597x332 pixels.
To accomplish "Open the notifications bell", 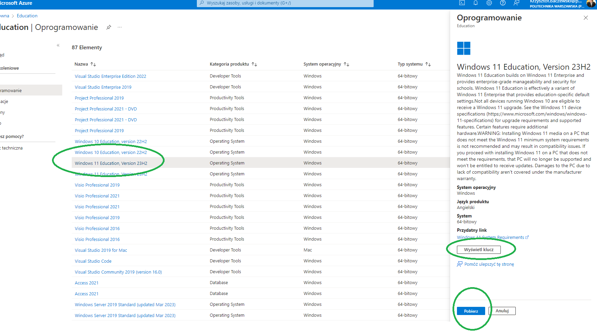I will pos(476,3).
